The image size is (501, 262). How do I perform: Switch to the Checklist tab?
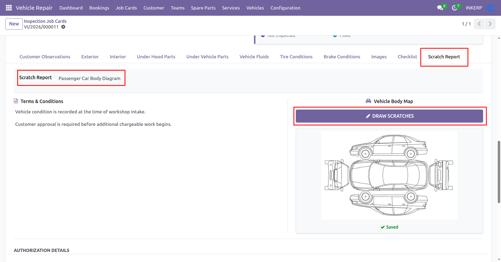pyautogui.click(x=407, y=57)
